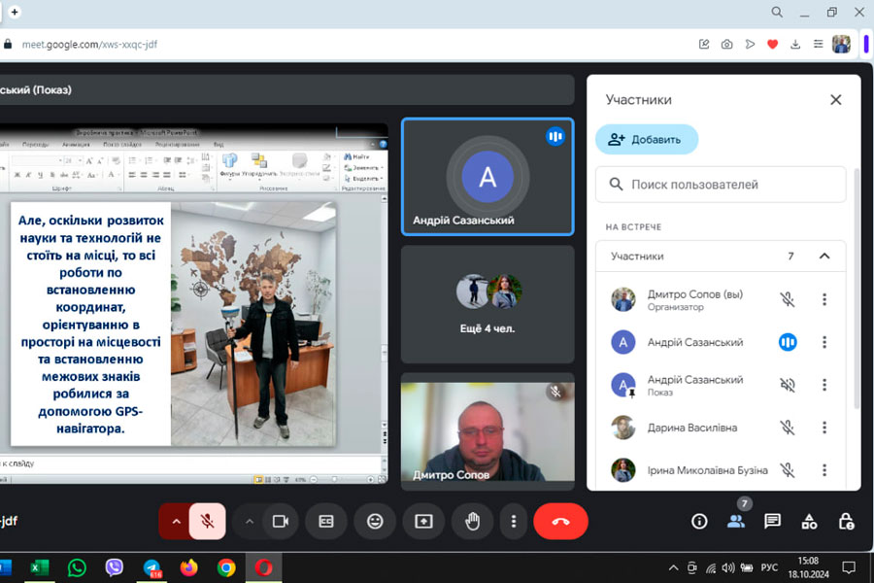Click presentation audio icon for Андрій Сазанський Показ

click(787, 385)
